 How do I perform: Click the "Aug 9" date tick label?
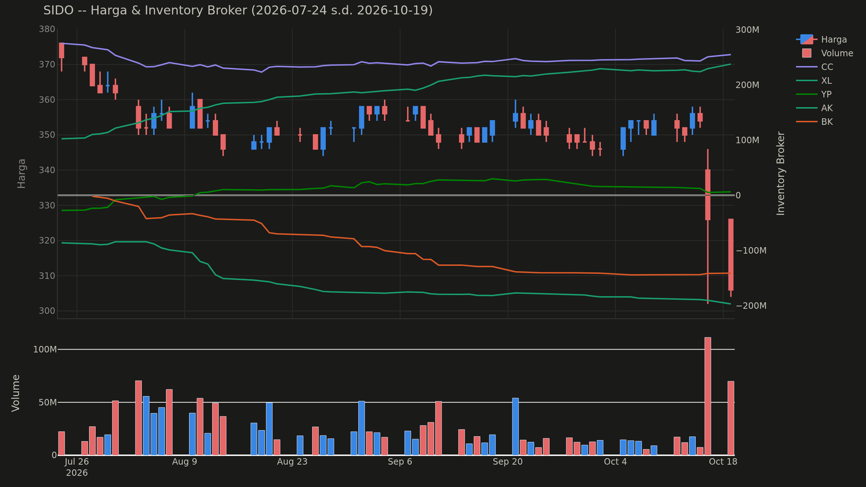coord(185,462)
